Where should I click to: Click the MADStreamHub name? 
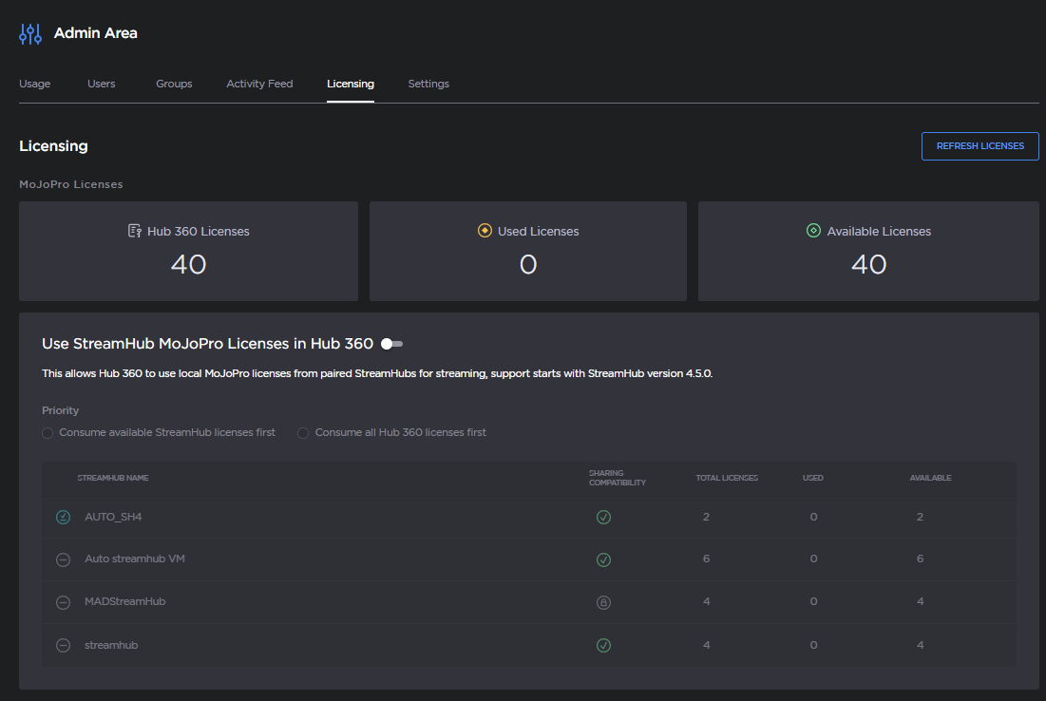tap(124, 601)
